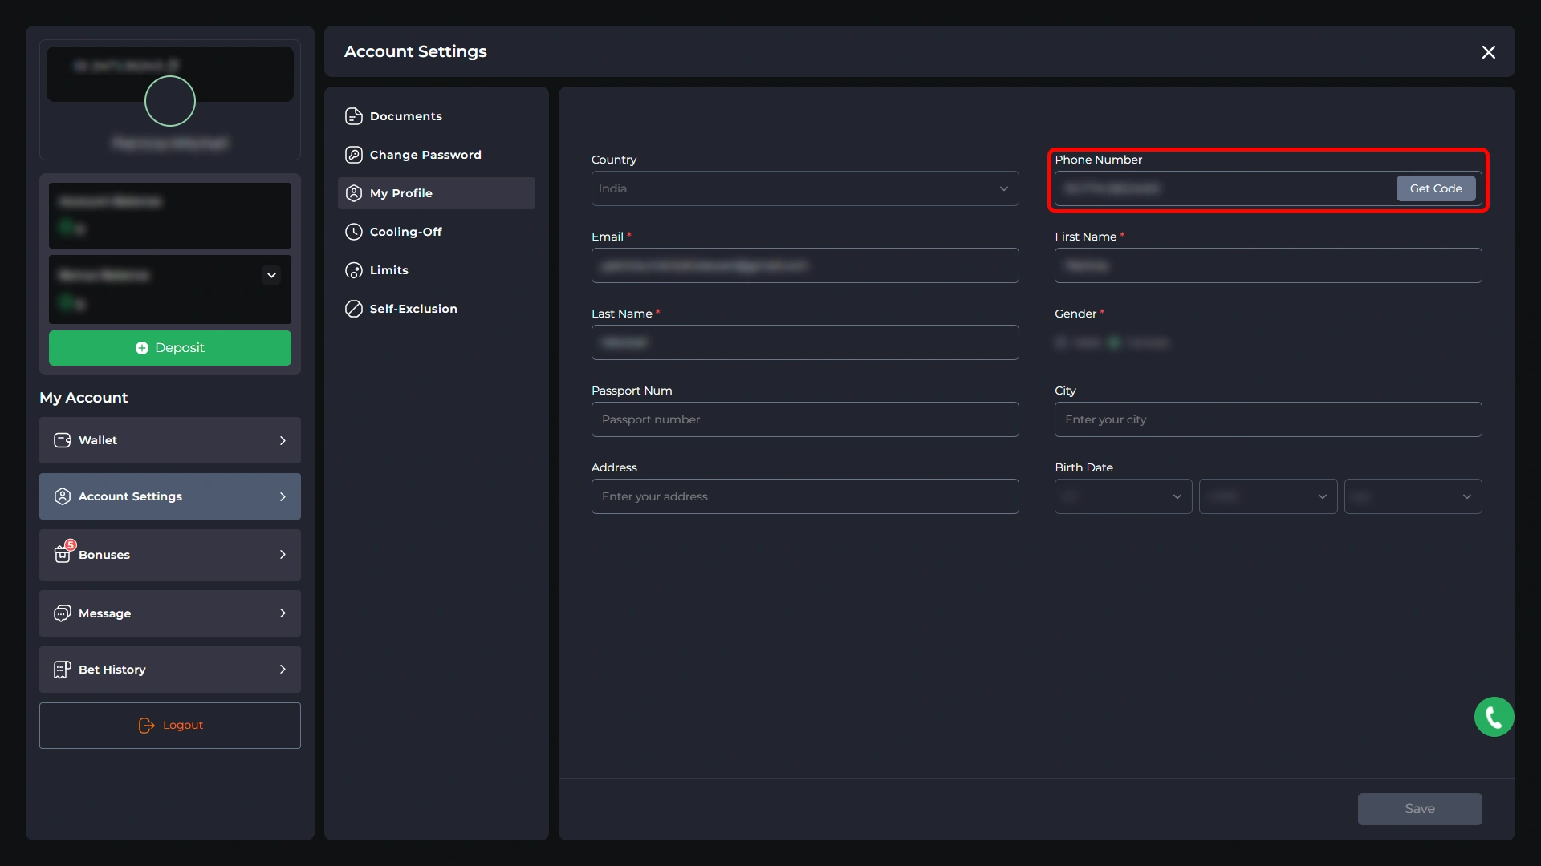Click the green Deposit button
The image size is (1541, 866).
coord(170,348)
